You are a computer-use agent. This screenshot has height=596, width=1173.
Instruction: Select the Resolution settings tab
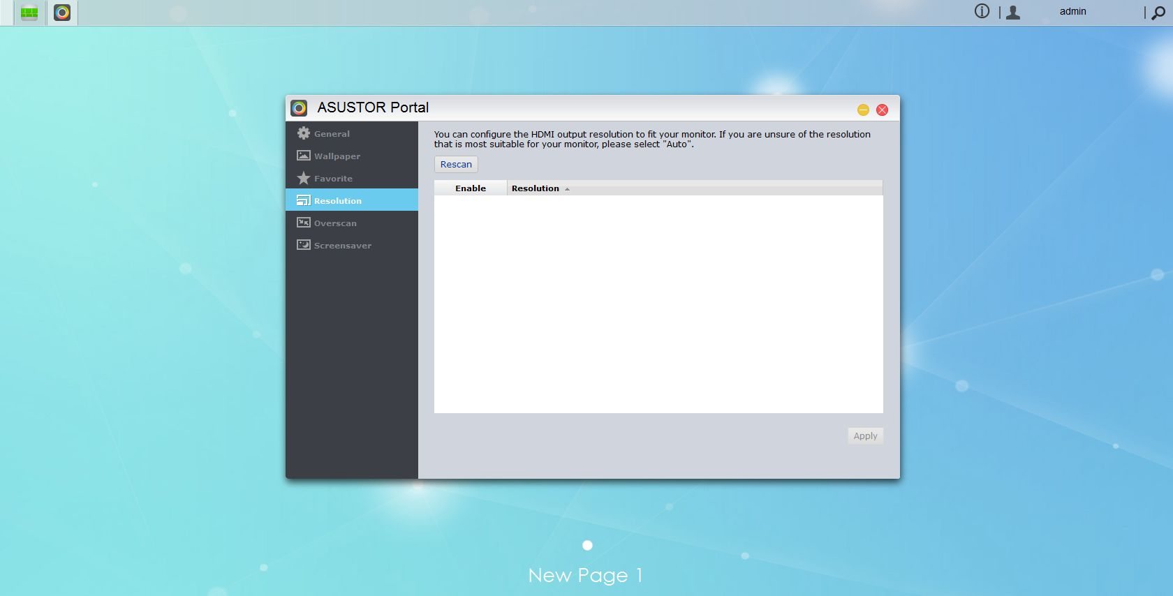point(352,200)
